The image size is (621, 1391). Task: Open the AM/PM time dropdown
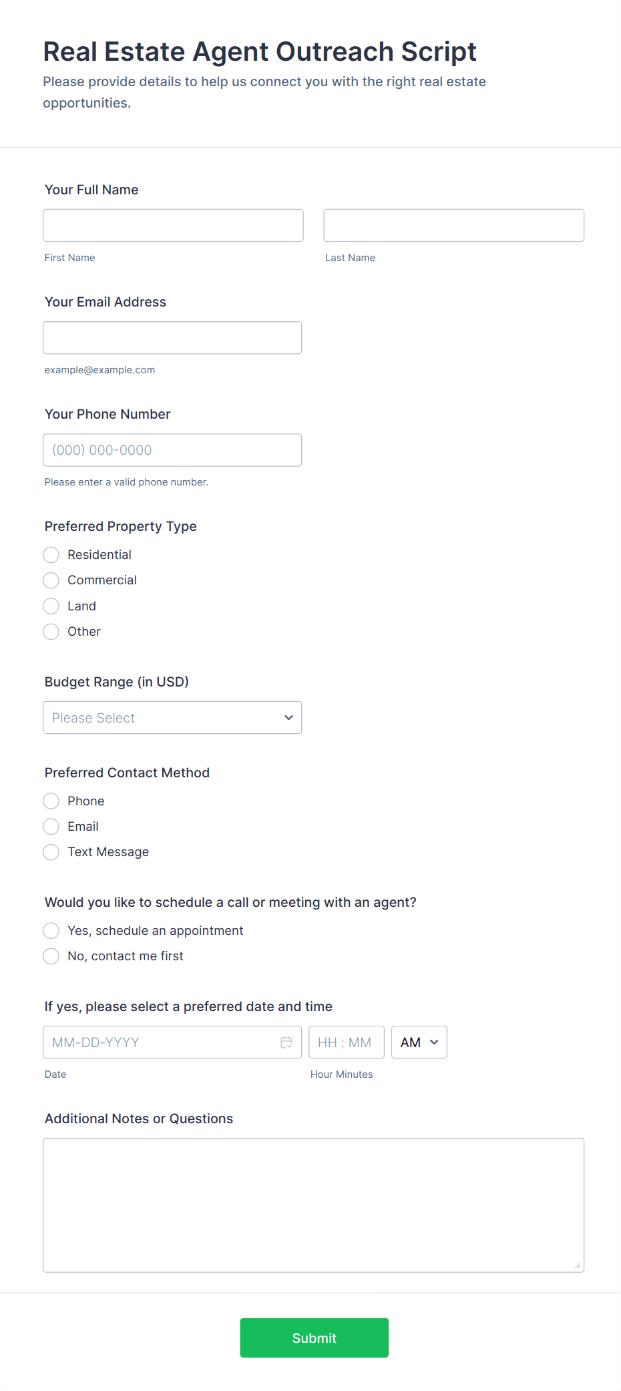click(419, 1042)
